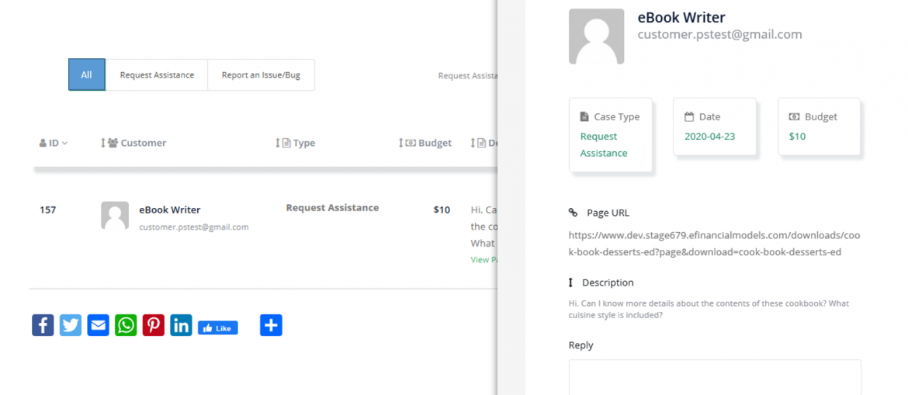The image size is (908, 395).
Task: Switch to Request Assistance tab
Action: (157, 75)
